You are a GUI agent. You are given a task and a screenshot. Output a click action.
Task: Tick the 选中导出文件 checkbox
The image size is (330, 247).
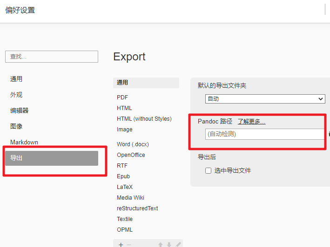[209, 171]
